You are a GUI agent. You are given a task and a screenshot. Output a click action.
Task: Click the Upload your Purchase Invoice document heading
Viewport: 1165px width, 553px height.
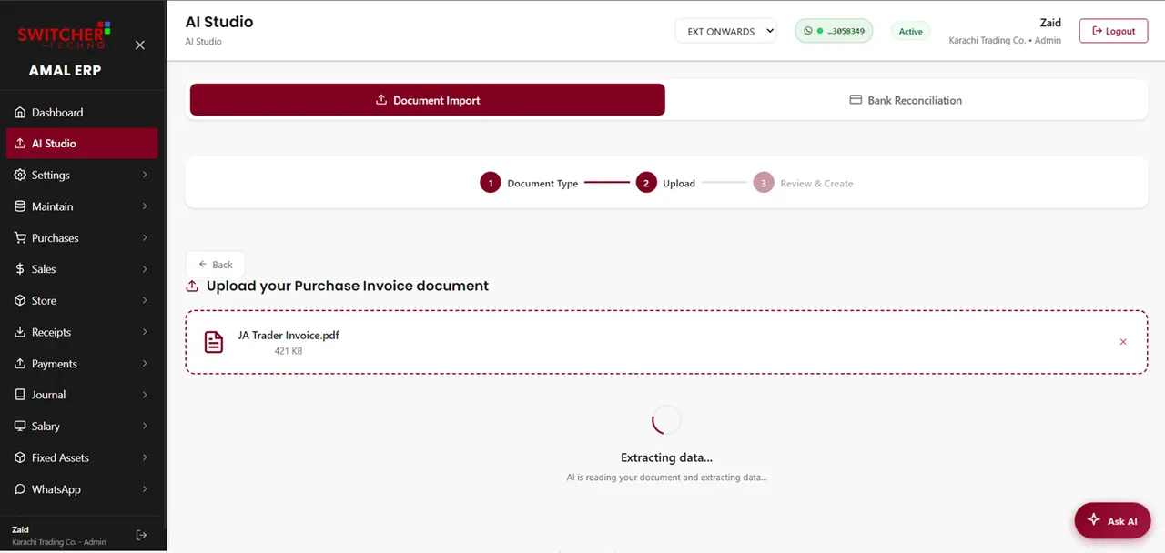click(x=348, y=286)
